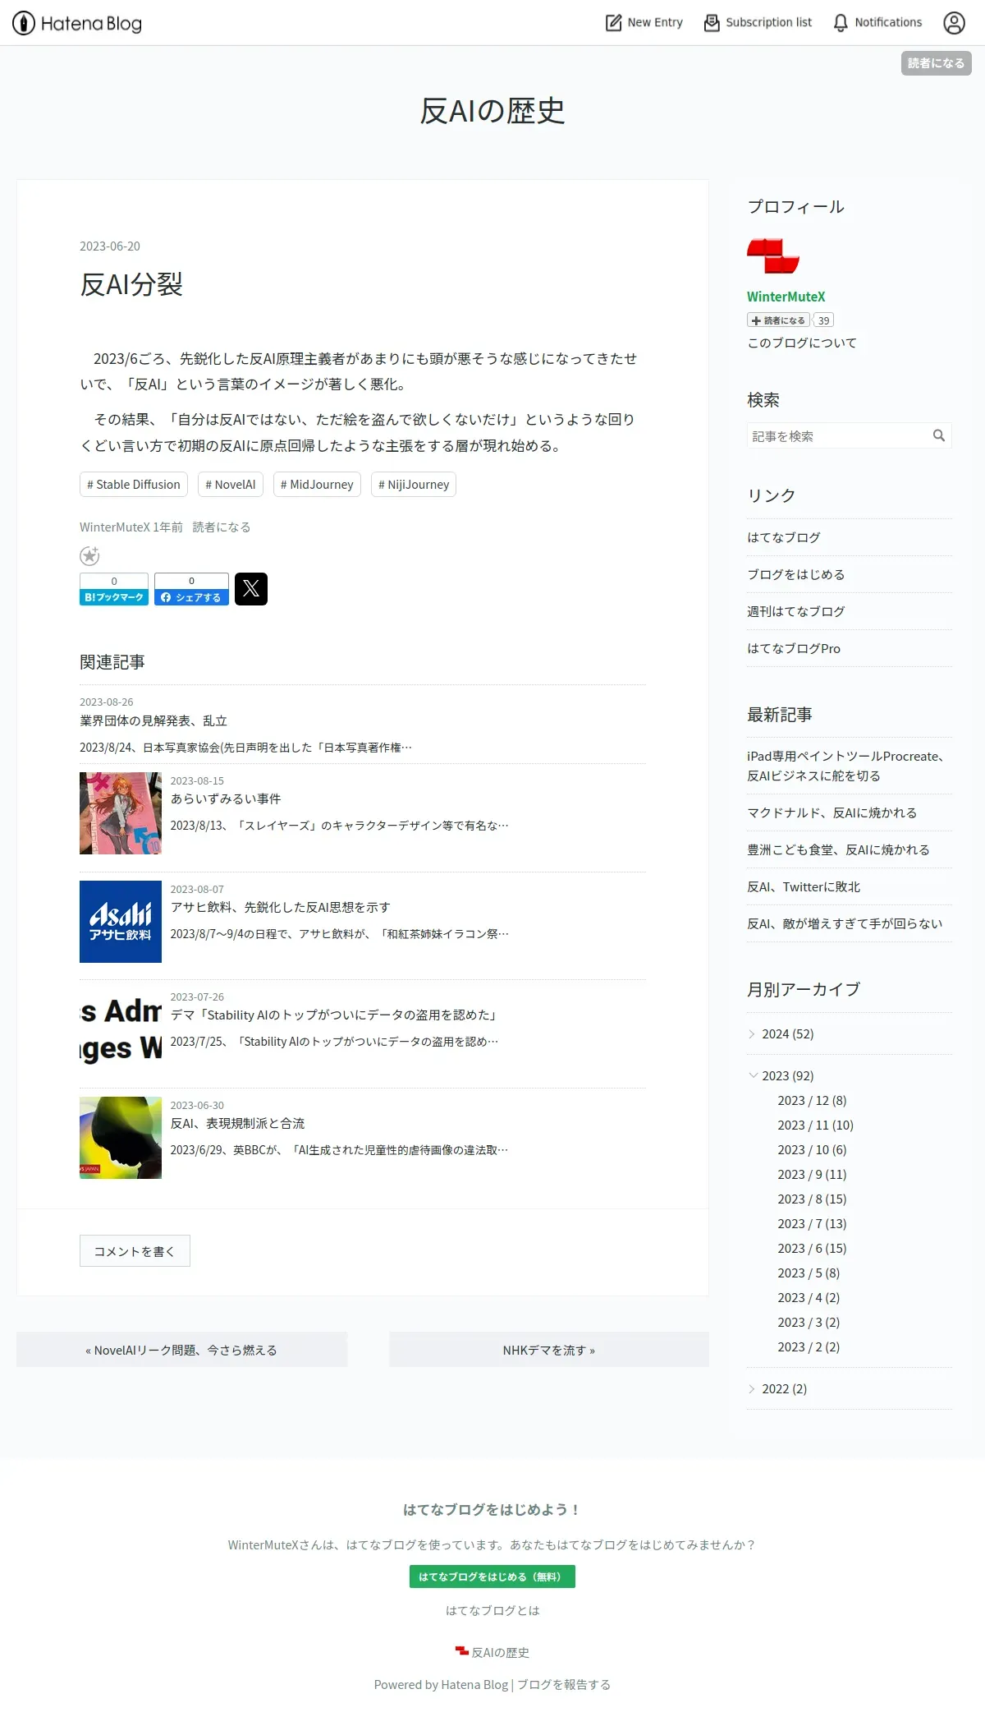Add Hatena star to the article
This screenshot has width=985, height=1726.
pos(89,556)
